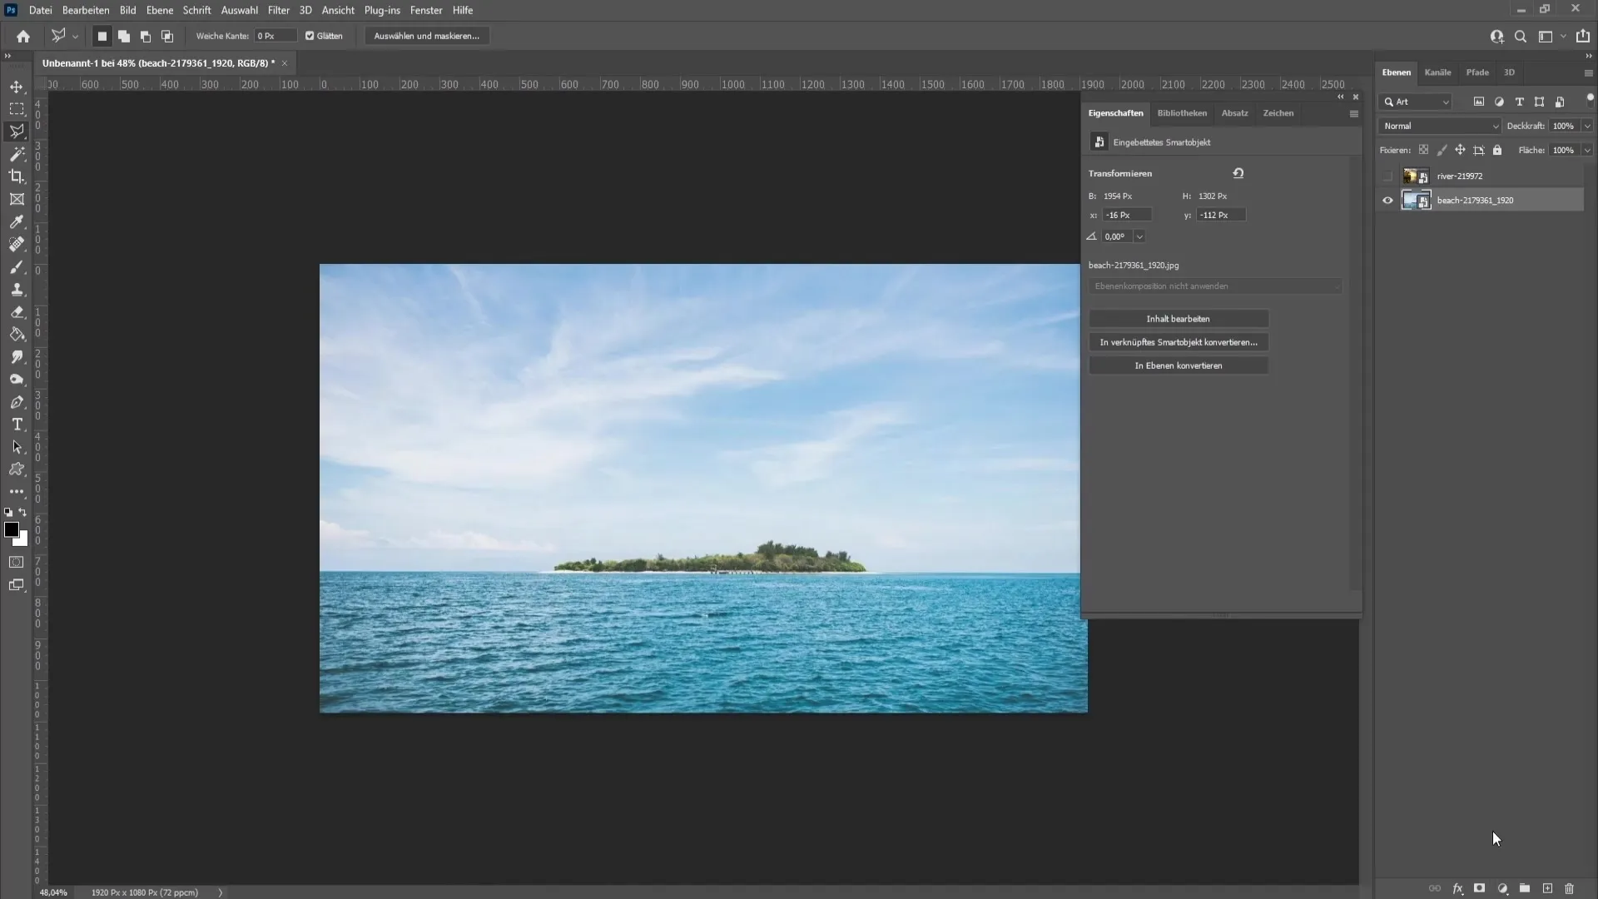Expand rotation angle input dropdown
Viewport: 1598px width, 899px height.
[x=1138, y=236]
